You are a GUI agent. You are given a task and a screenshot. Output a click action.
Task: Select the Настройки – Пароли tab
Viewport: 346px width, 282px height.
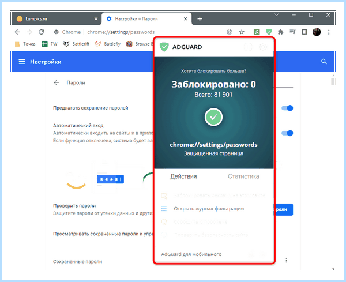coord(146,19)
